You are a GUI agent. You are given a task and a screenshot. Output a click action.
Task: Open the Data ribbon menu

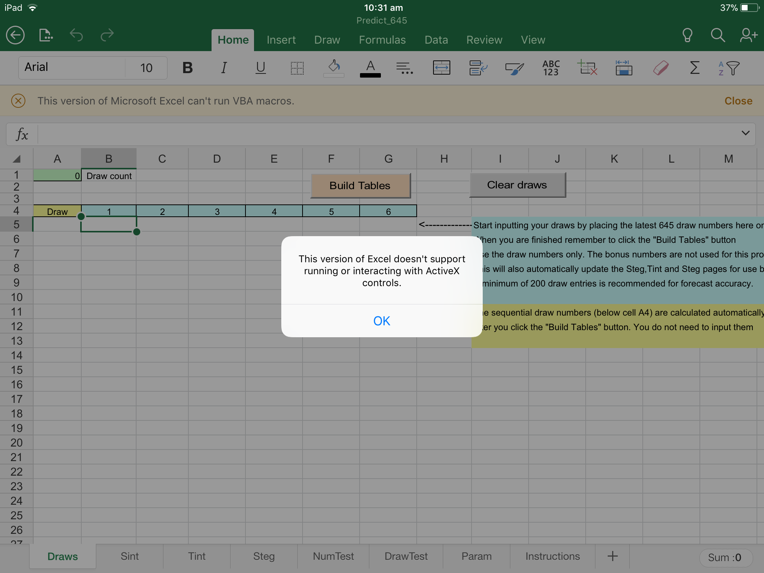tap(436, 40)
